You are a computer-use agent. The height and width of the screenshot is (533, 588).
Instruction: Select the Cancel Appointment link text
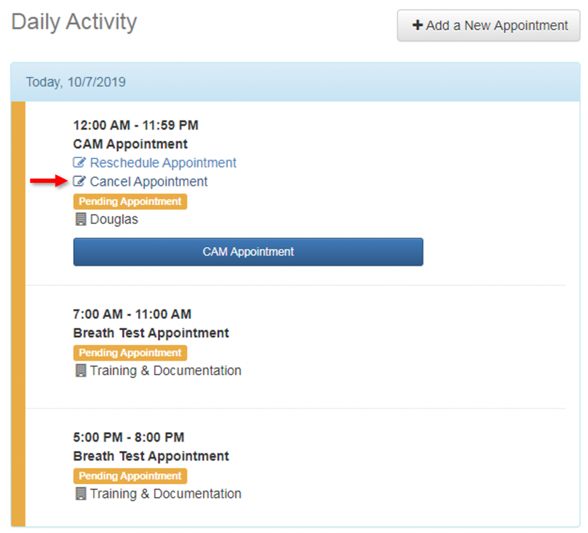tap(149, 182)
